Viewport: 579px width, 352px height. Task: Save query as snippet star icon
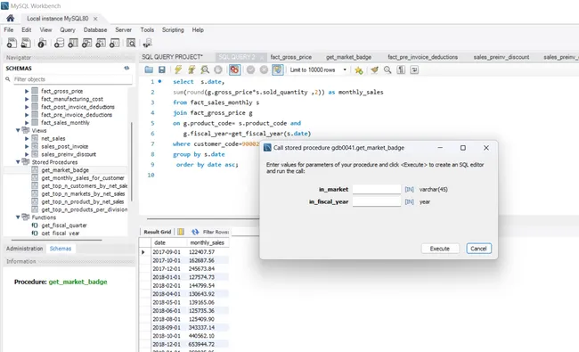[359, 70]
